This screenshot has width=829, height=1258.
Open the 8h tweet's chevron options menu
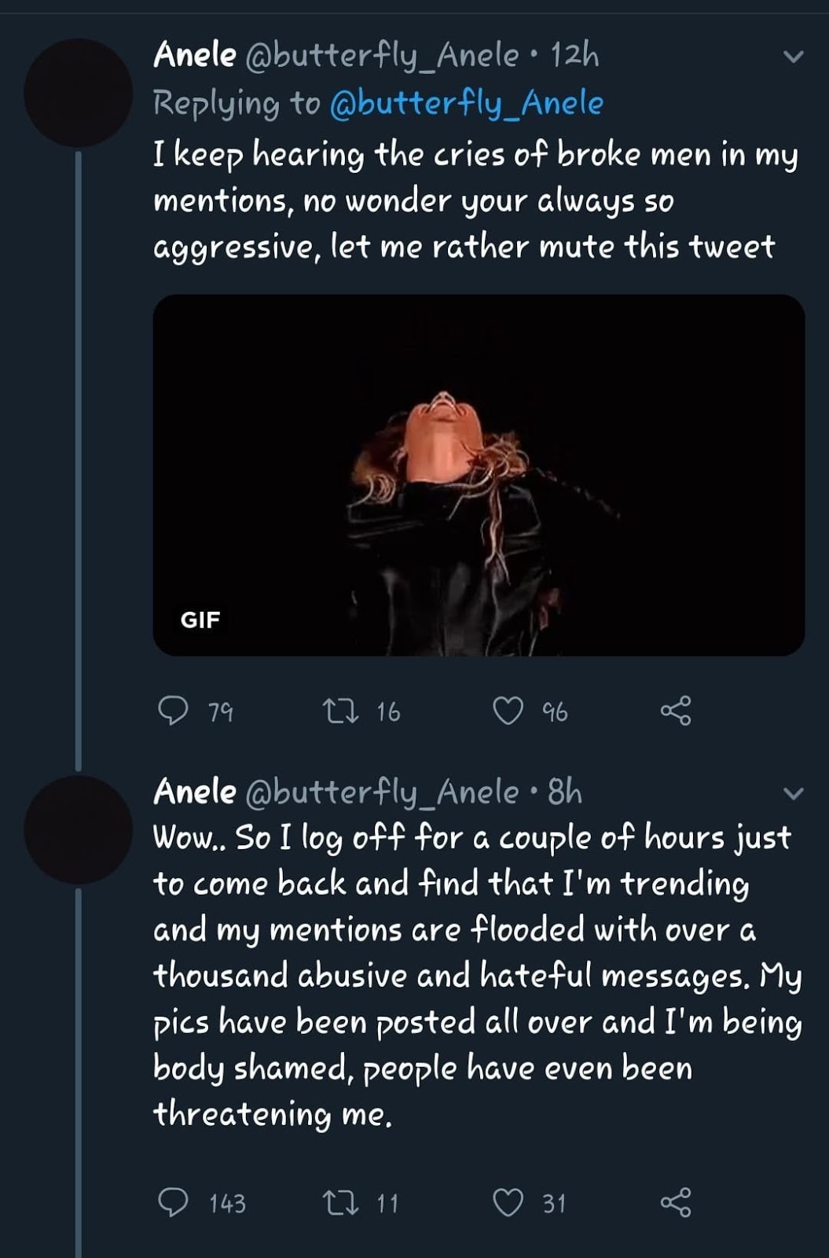click(x=794, y=793)
